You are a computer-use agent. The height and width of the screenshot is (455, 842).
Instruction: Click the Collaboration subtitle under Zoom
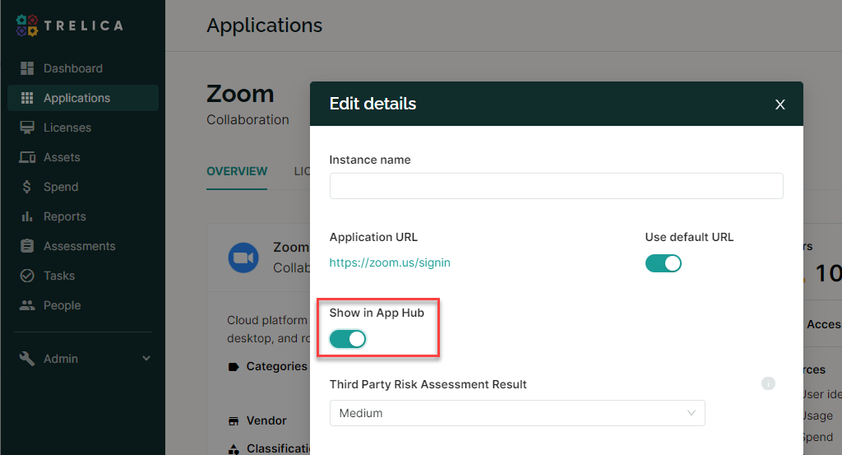[x=248, y=119]
